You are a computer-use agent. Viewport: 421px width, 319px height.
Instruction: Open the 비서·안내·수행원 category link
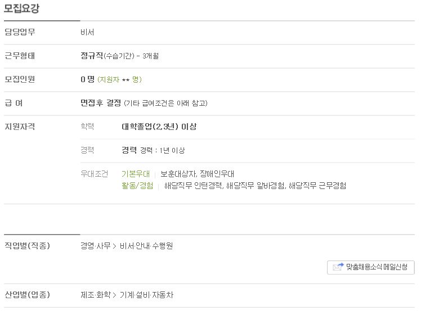click(x=146, y=246)
